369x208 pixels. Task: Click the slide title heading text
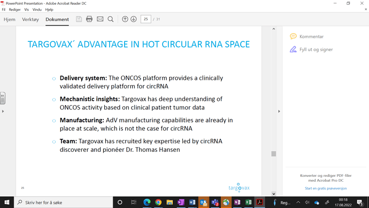point(139,44)
